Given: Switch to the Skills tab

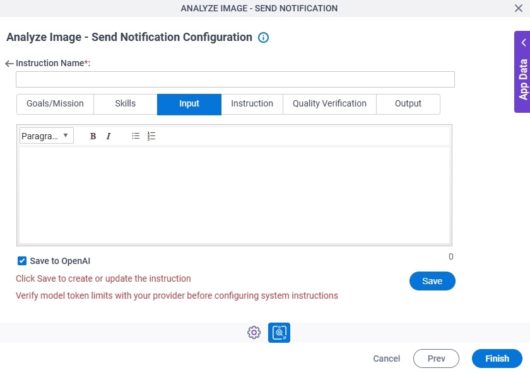Looking at the screenshot, I should tap(126, 103).
